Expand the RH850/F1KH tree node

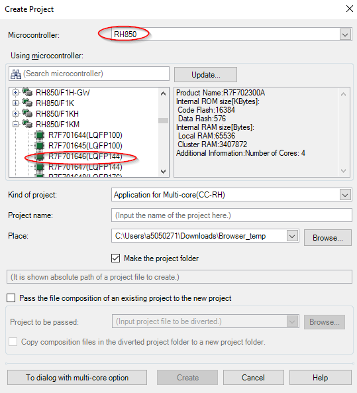click(x=15, y=113)
